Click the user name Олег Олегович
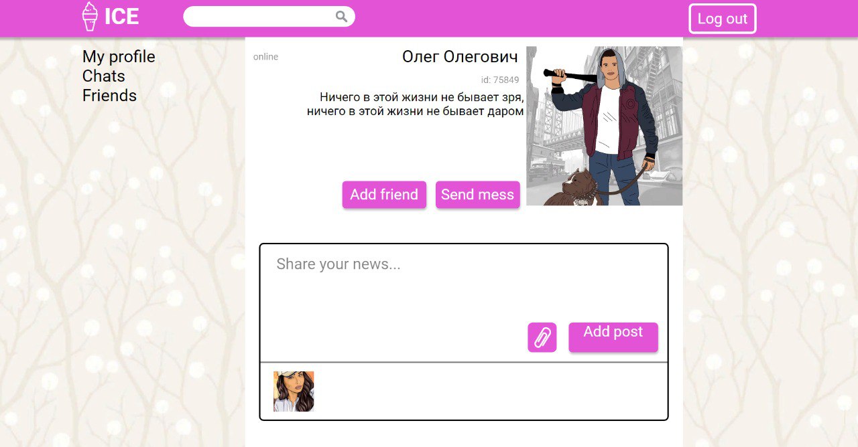858x447 pixels. click(461, 57)
